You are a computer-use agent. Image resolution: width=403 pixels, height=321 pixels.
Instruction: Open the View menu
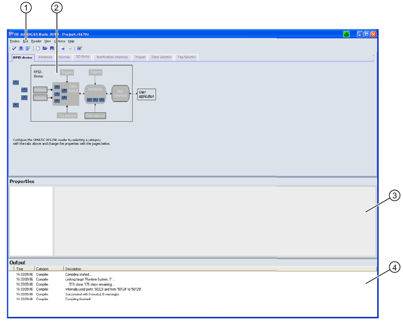point(47,41)
